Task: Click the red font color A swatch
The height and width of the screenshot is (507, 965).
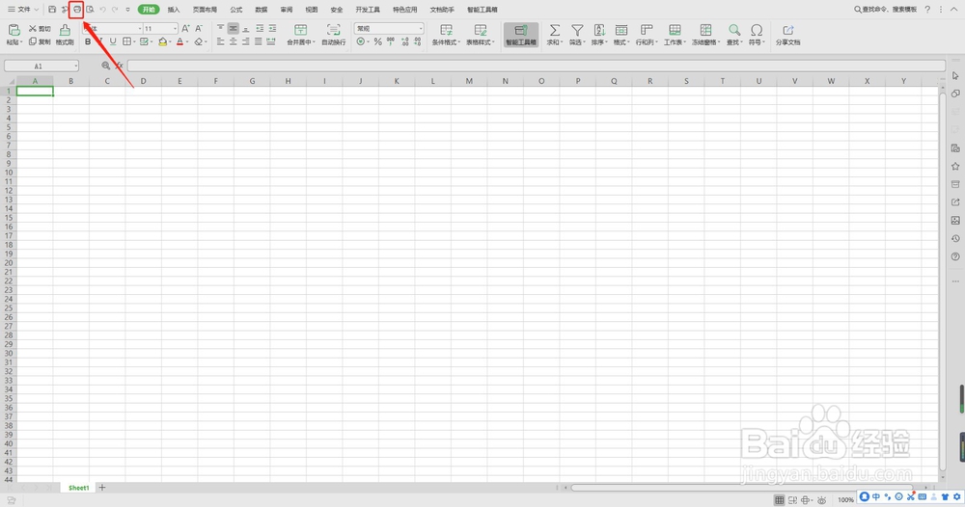Action: point(179,41)
